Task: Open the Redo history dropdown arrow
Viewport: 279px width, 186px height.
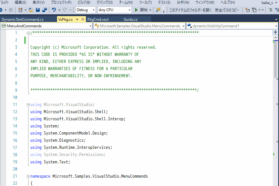Action: click(x=70, y=10)
